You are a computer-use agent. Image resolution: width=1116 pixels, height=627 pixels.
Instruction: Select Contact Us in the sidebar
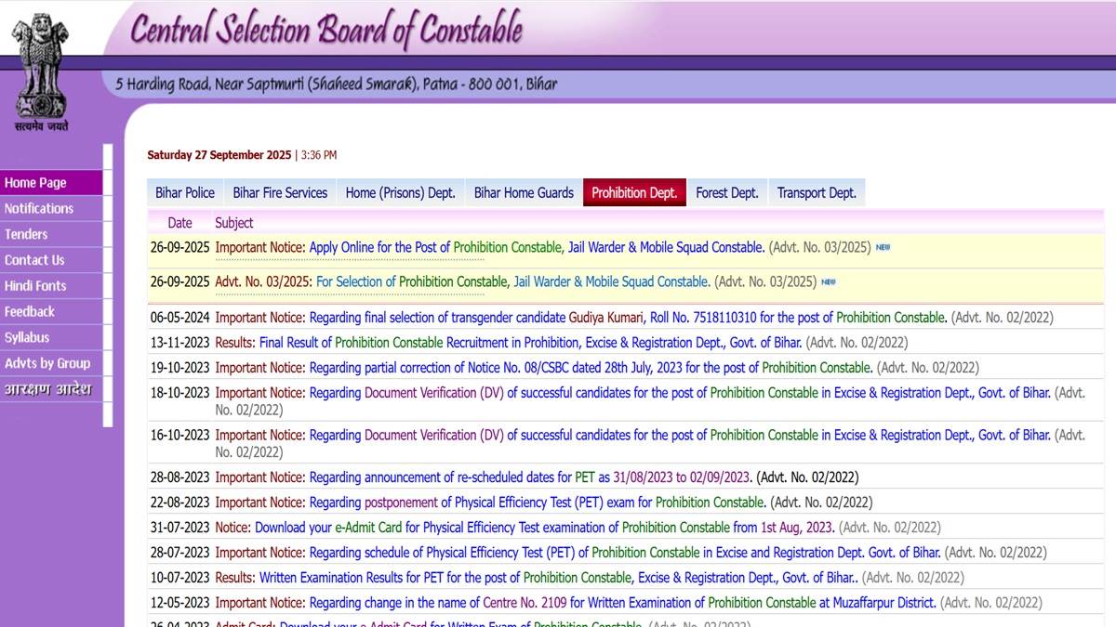[51, 260]
